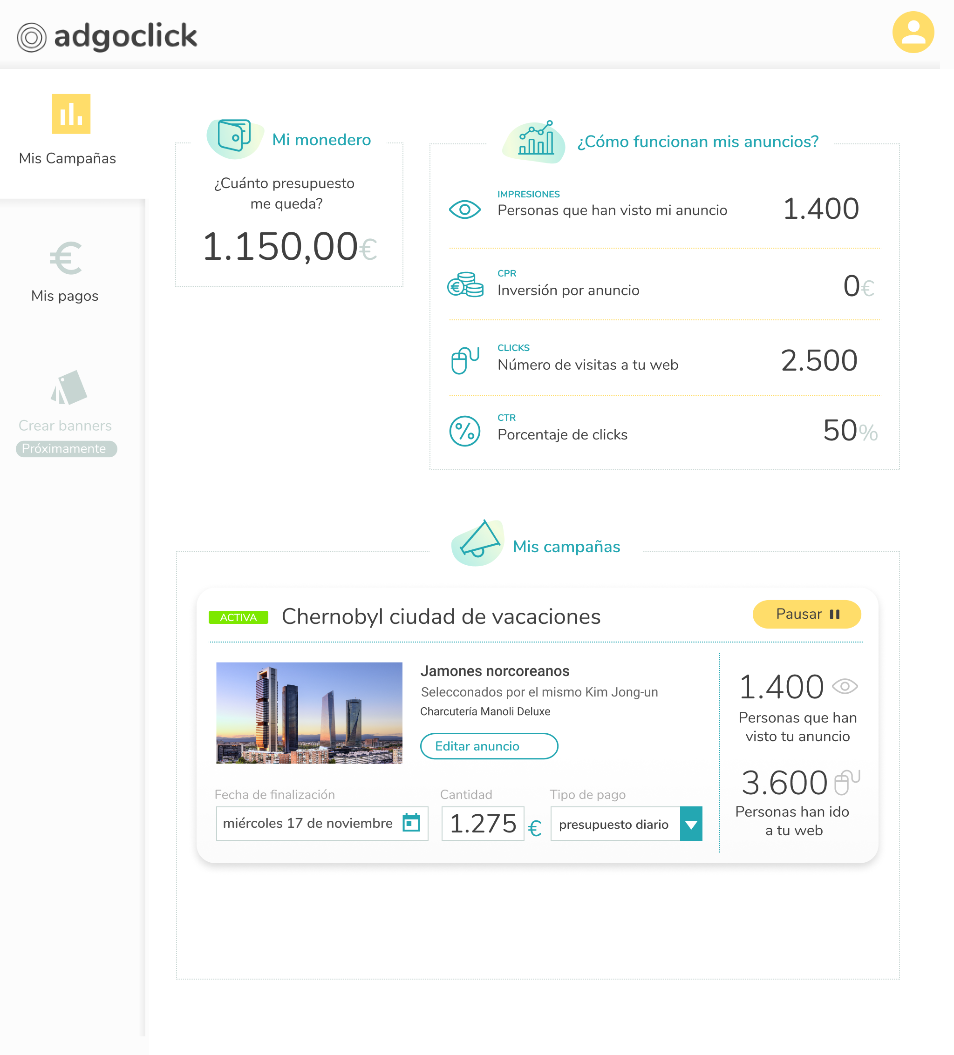The width and height of the screenshot is (954, 1055).
Task: Pause the campaign with Pausar button
Action: coord(806,614)
